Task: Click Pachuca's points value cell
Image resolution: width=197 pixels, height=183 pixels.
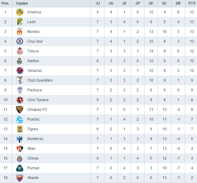Action: pos(191,90)
